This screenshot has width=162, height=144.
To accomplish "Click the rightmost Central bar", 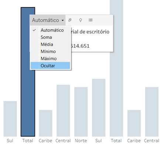I will point(152,112).
